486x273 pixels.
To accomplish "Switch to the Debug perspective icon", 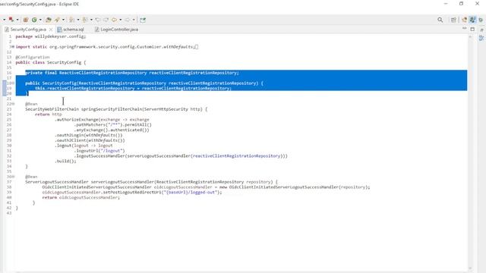I will coord(481,20).
